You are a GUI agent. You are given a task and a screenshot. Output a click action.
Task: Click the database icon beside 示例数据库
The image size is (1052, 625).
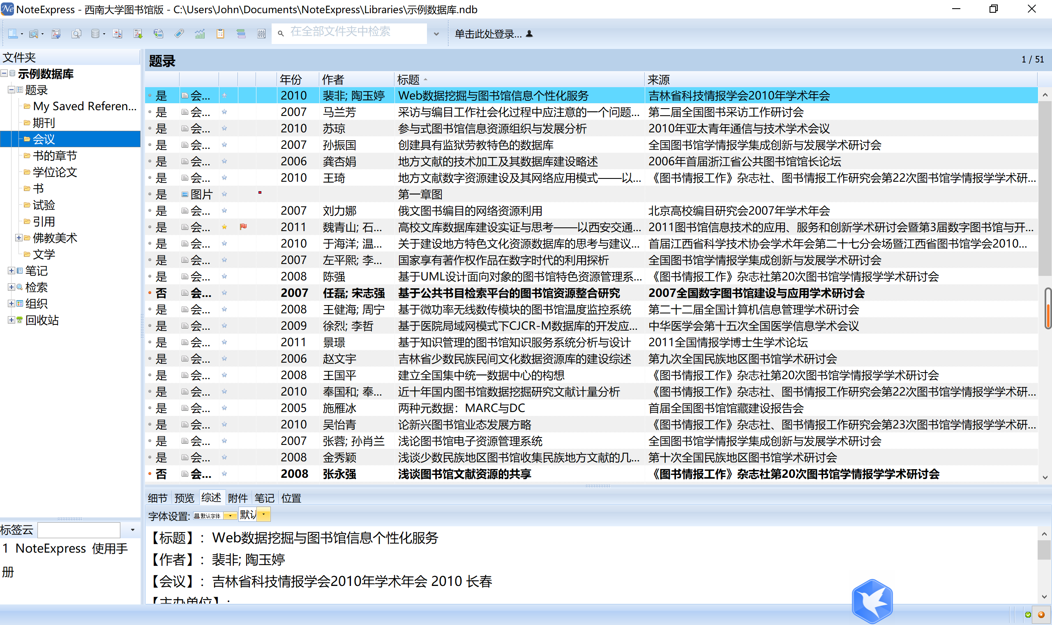[12, 73]
